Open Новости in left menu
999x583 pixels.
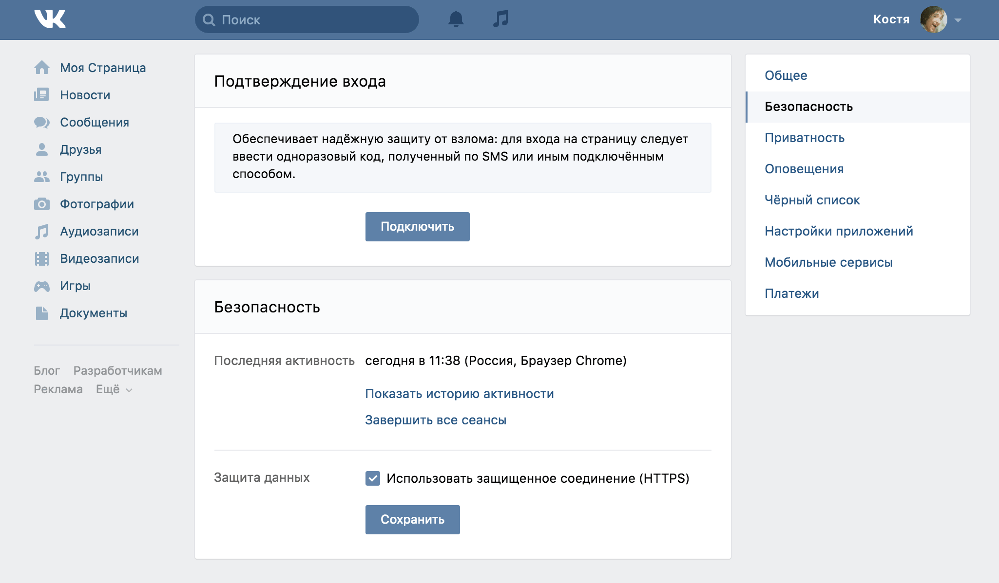coord(85,95)
